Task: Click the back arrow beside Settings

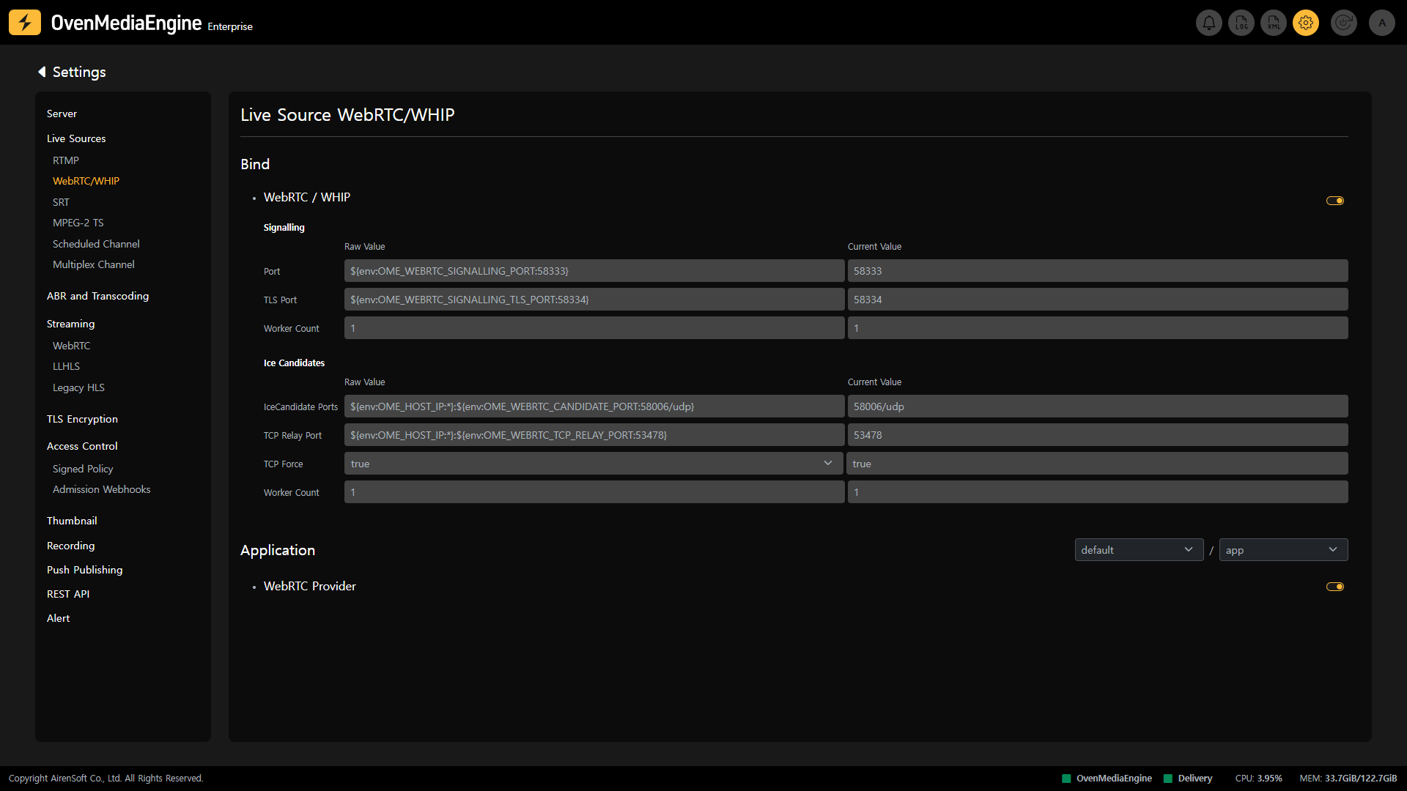Action: [x=42, y=72]
